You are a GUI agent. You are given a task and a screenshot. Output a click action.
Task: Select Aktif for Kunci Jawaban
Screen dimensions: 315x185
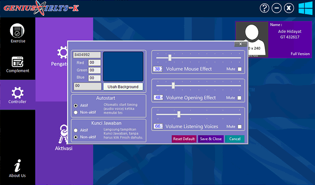pos(76,130)
